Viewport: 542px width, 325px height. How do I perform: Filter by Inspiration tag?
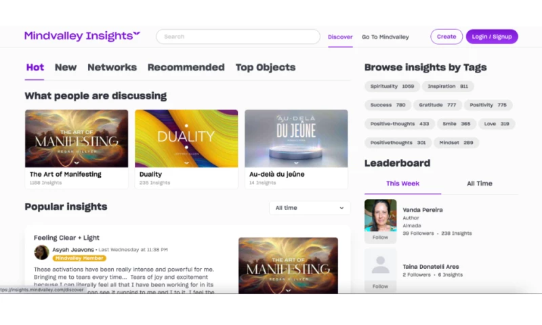pyautogui.click(x=448, y=87)
